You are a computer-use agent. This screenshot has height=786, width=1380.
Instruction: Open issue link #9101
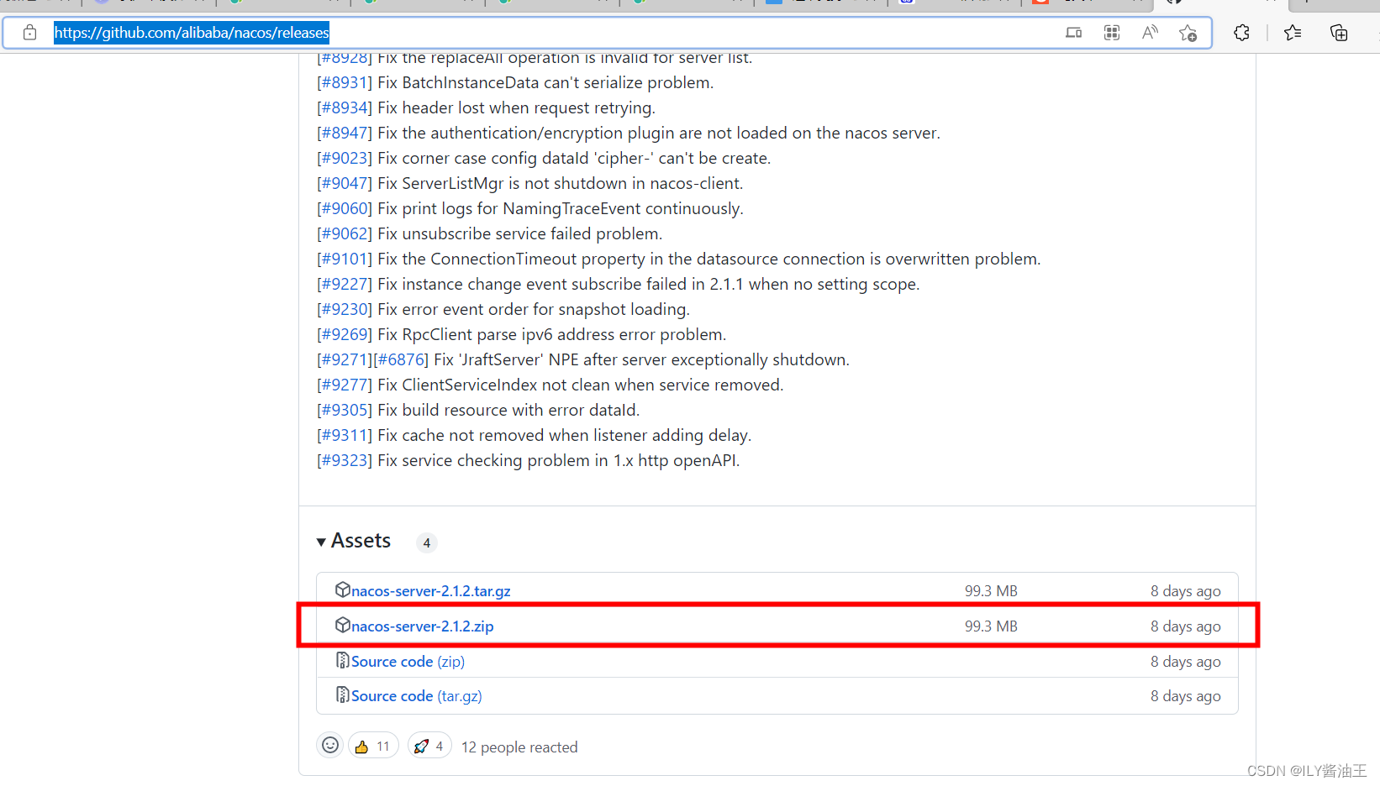pyautogui.click(x=345, y=259)
